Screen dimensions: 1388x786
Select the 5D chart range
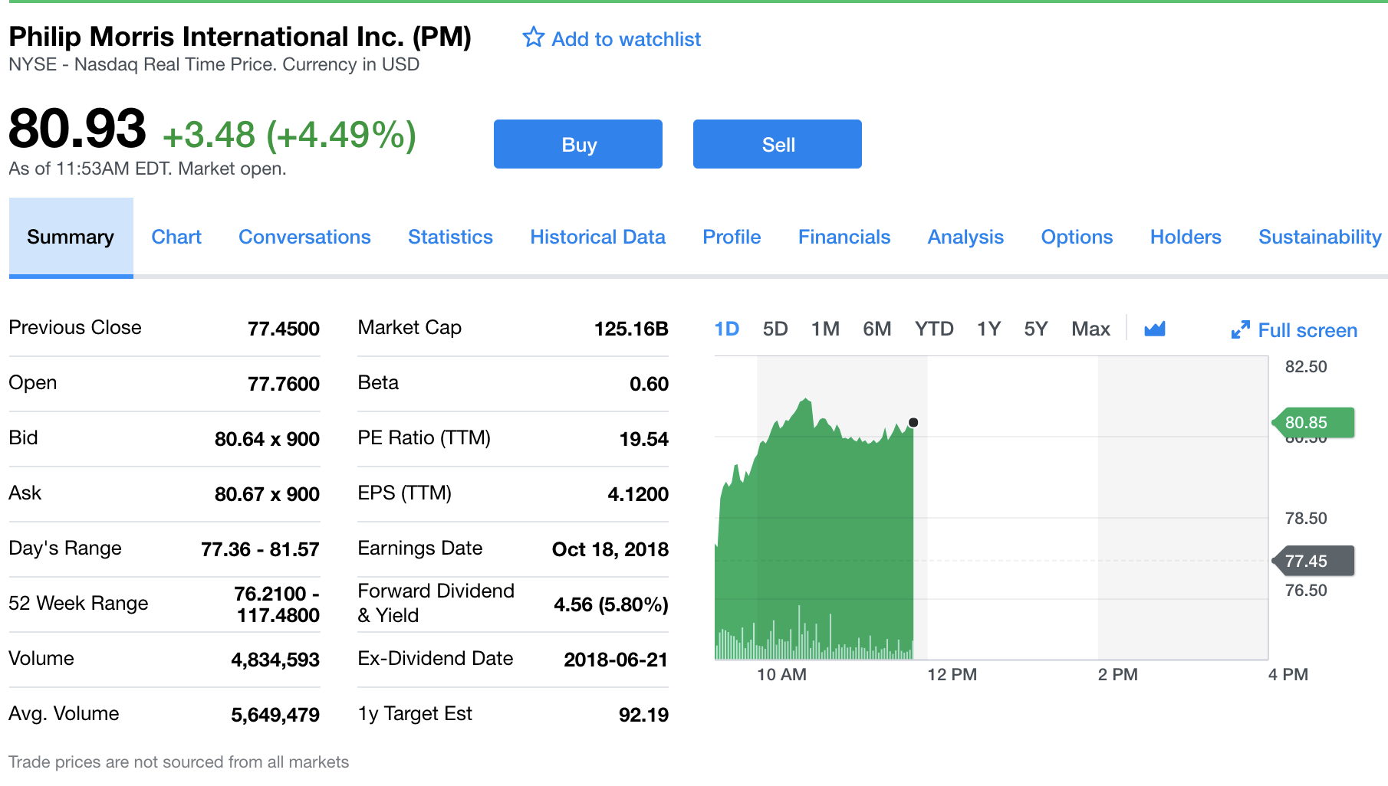[x=775, y=329]
